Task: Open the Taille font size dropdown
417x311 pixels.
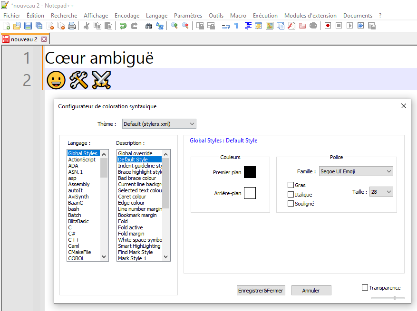Action: tap(381, 192)
